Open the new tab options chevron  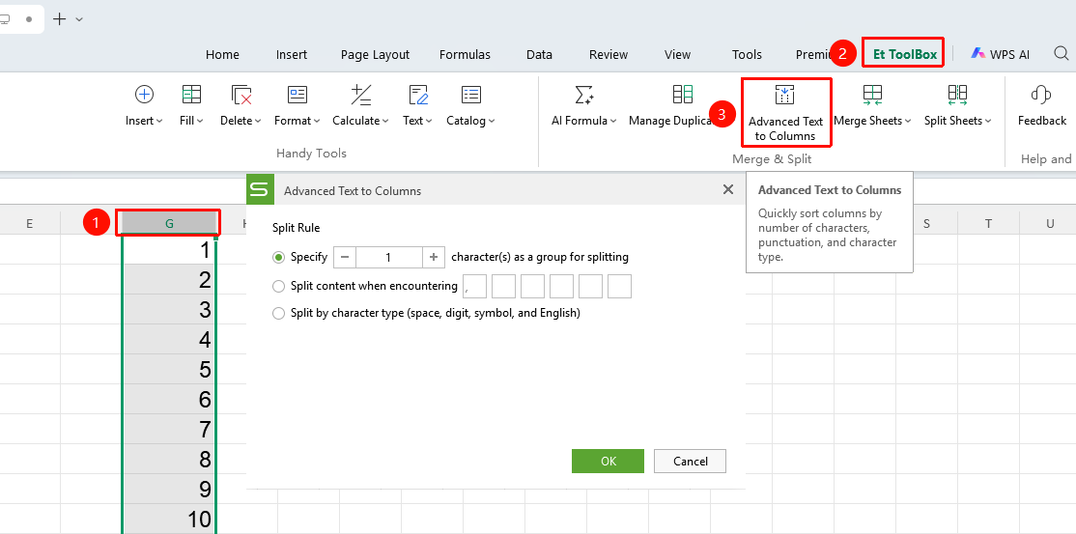click(x=79, y=19)
